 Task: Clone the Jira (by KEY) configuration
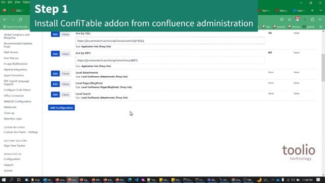[66, 54]
